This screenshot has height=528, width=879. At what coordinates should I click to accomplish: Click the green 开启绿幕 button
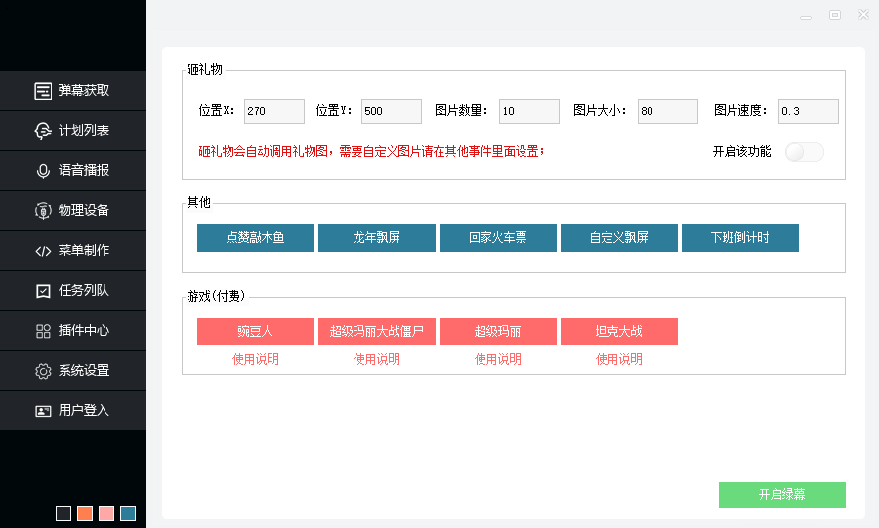click(x=781, y=495)
